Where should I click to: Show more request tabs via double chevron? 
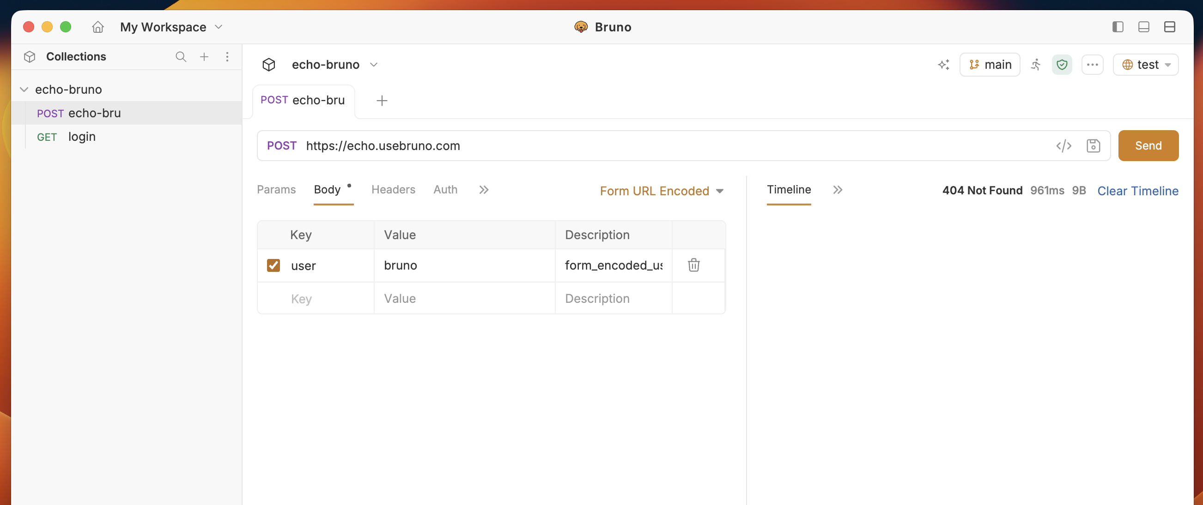point(484,190)
